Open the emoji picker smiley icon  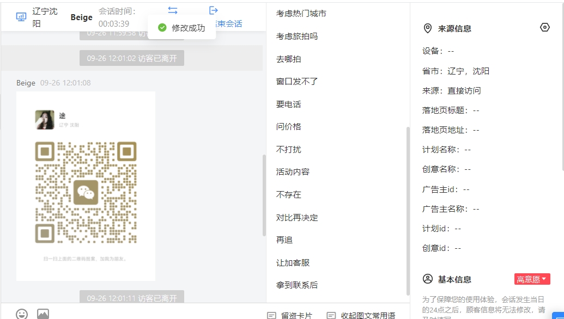22,314
